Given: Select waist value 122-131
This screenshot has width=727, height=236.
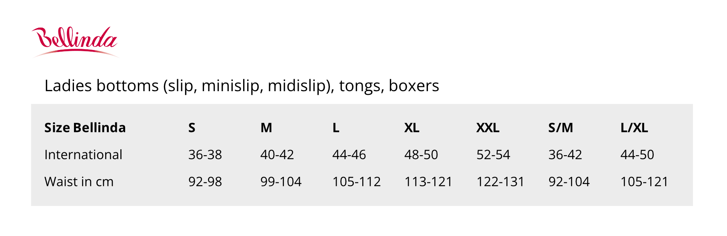Looking at the screenshot, I should coord(500,182).
